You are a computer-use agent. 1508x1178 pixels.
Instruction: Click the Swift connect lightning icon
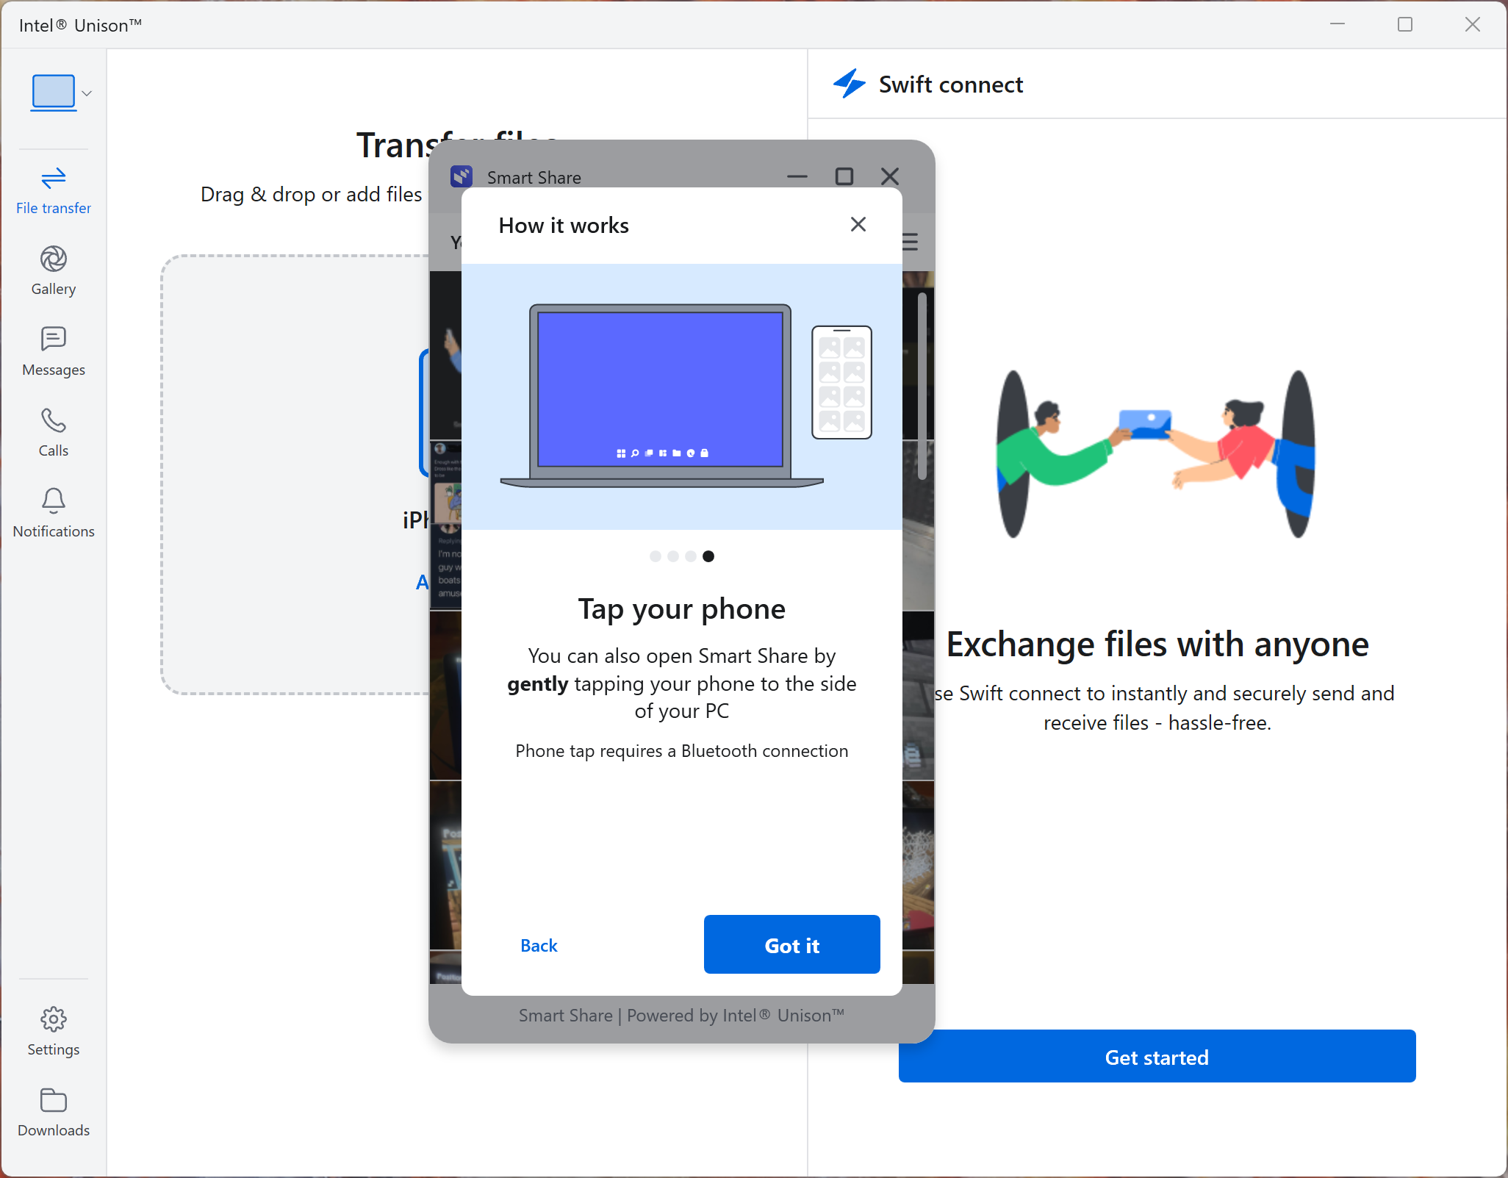coord(848,85)
